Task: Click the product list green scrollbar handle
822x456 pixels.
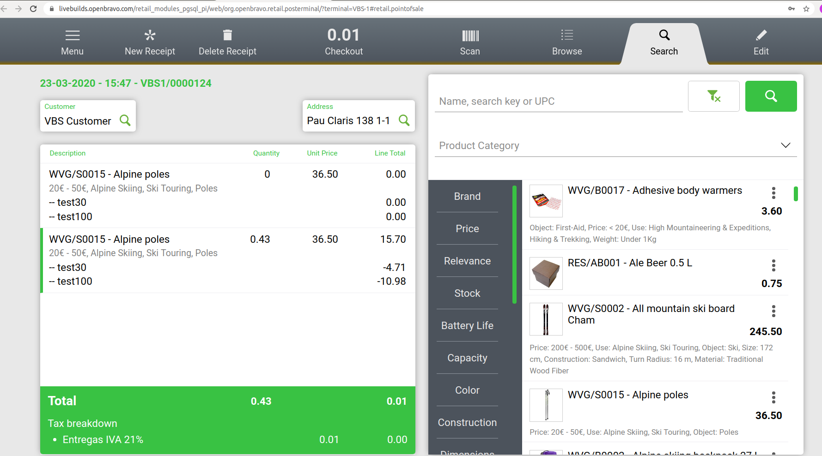Action: coord(796,194)
